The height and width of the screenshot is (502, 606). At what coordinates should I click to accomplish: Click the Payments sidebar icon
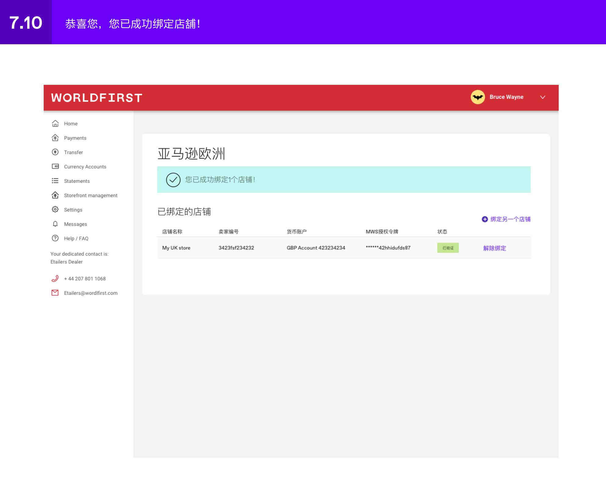tap(55, 138)
